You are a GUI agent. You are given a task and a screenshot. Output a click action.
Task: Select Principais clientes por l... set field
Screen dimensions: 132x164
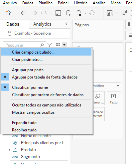tap(44, 143)
